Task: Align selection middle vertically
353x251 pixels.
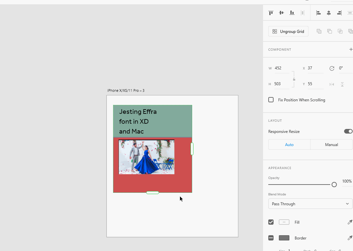Action: click(x=281, y=13)
